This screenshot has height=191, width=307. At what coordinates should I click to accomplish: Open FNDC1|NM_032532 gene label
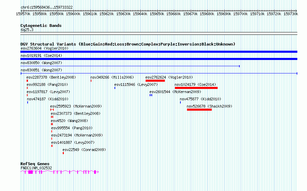(x=36, y=168)
